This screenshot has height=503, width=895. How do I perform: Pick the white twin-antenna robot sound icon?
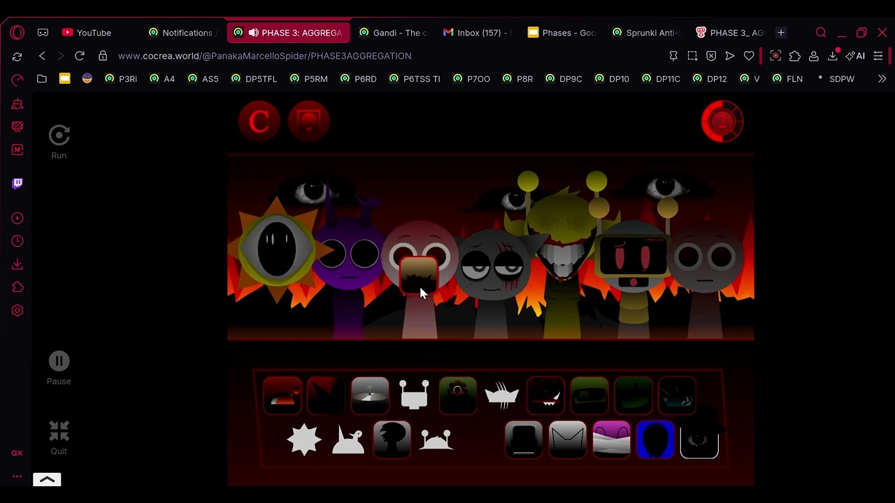(x=414, y=395)
